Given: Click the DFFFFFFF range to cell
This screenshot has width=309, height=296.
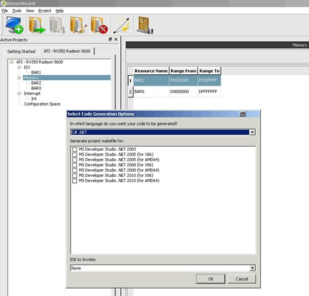Looking at the screenshot, I should [210, 91].
